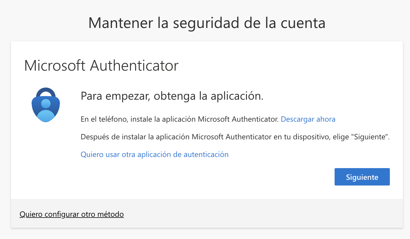The height and width of the screenshot is (239, 410).
Task: Click the Mantener la seguridad de la cuenta title
Action: [207, 23]
